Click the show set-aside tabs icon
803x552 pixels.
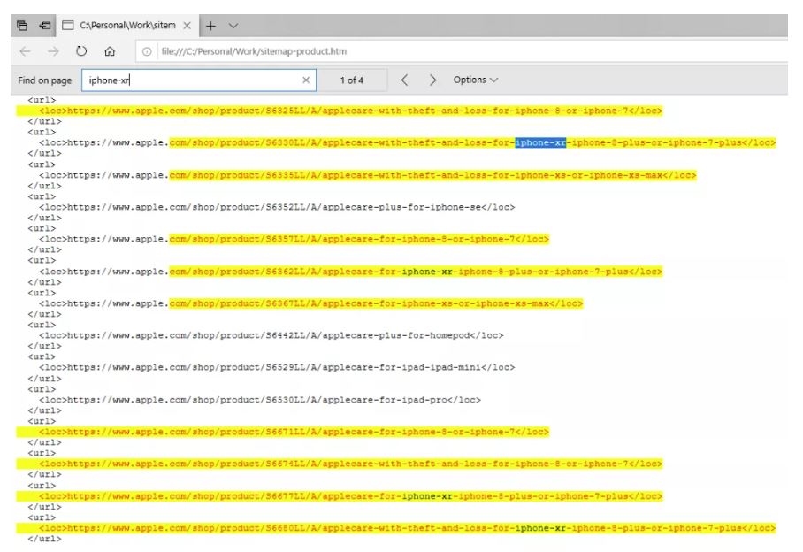tap(45, 25)
